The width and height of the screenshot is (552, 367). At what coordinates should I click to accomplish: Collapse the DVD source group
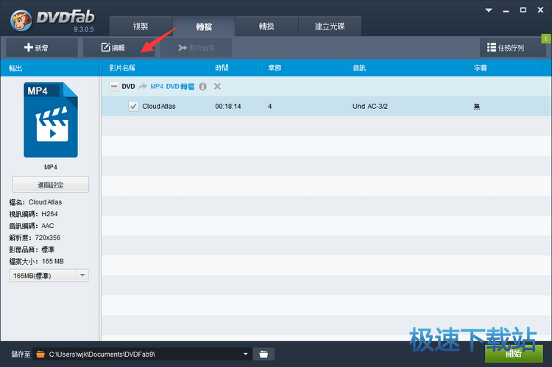coord(114,87)
